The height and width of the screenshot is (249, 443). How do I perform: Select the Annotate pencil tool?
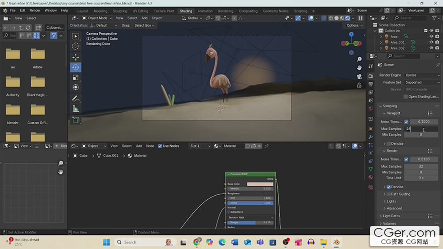(x=76, y=99)
